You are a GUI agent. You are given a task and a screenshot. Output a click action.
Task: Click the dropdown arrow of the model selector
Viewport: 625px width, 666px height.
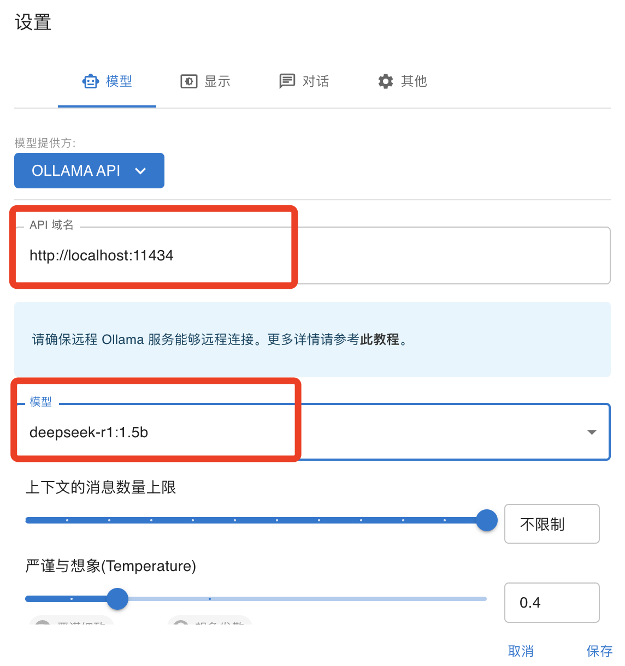(592, 432)
